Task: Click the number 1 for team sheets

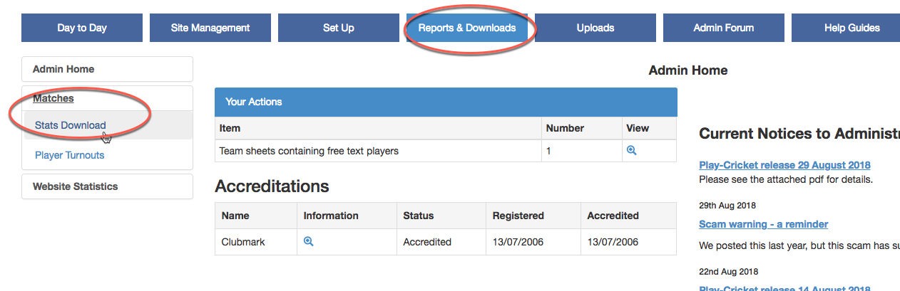Action: click(x=548, y=151)
